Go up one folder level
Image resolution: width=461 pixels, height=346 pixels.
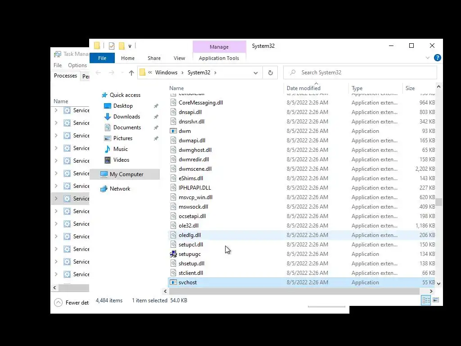tap(131, 73)
